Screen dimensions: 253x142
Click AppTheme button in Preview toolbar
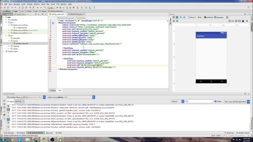click(208, 17)
